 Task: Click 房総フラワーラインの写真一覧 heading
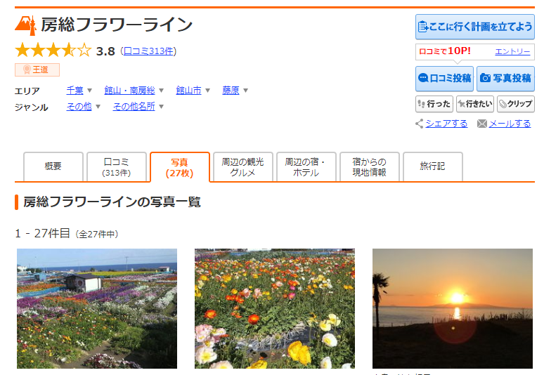[112, 202]
